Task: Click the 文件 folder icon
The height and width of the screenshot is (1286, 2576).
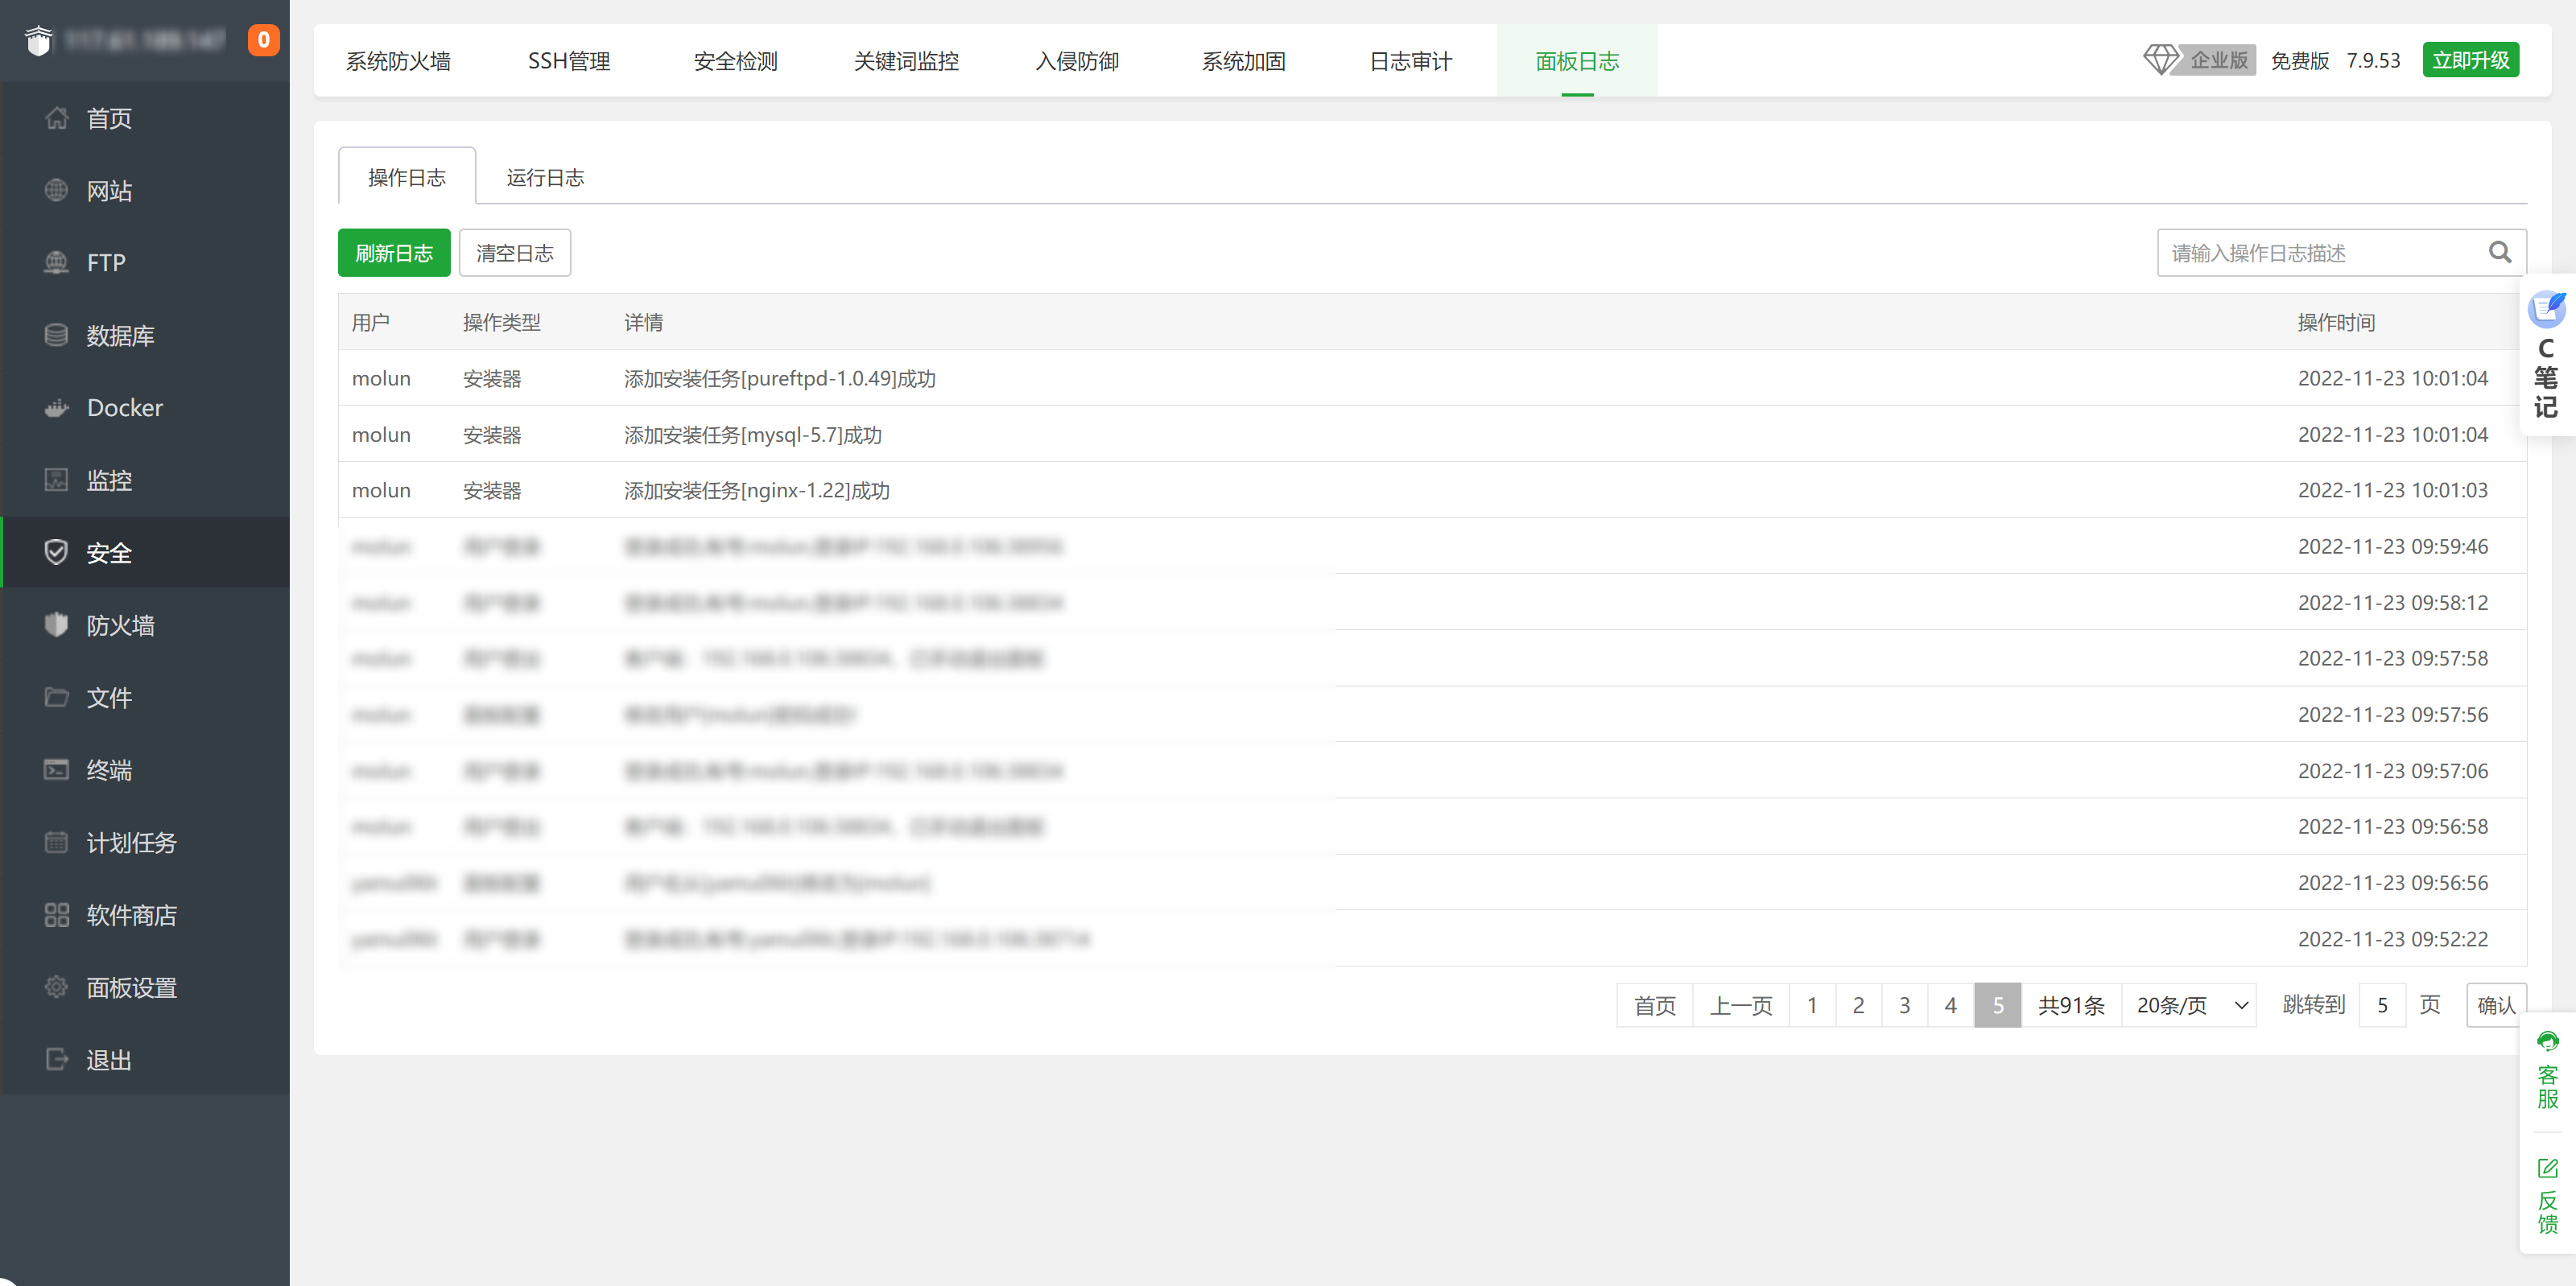Action: (x=56, y=697)
